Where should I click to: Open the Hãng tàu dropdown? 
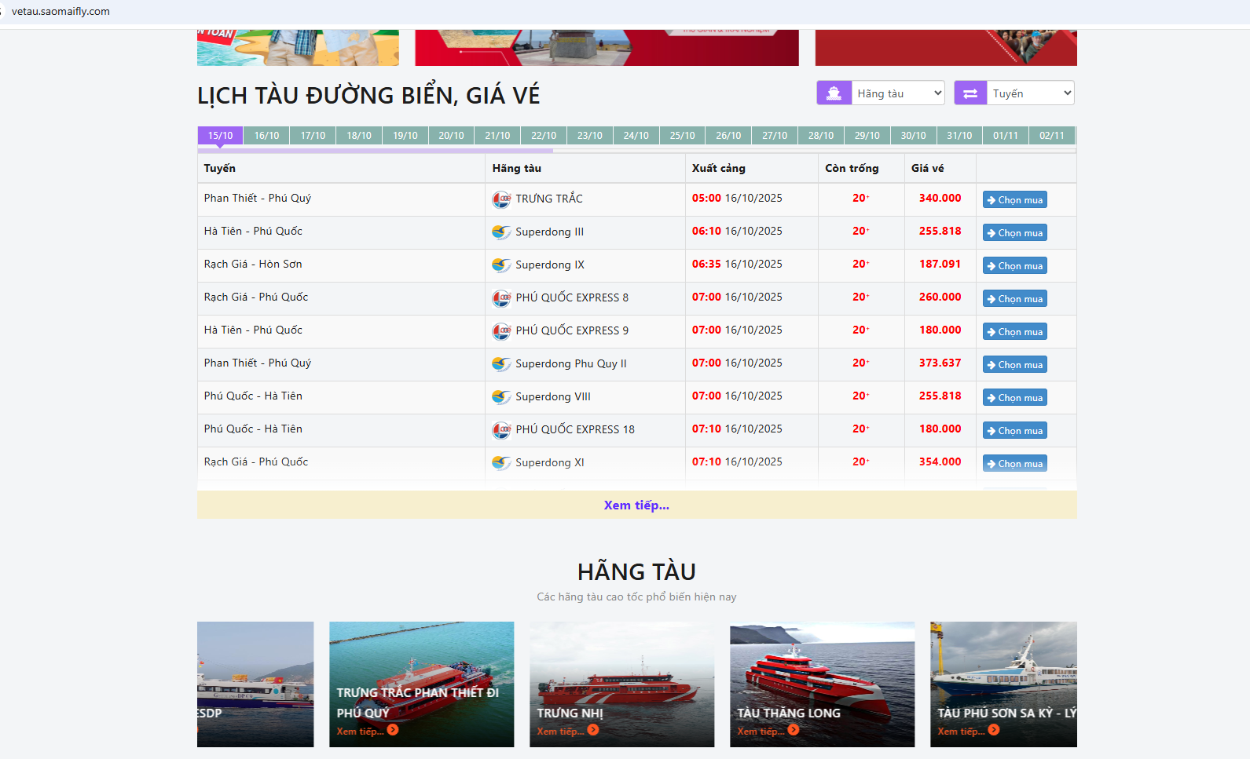898,93
